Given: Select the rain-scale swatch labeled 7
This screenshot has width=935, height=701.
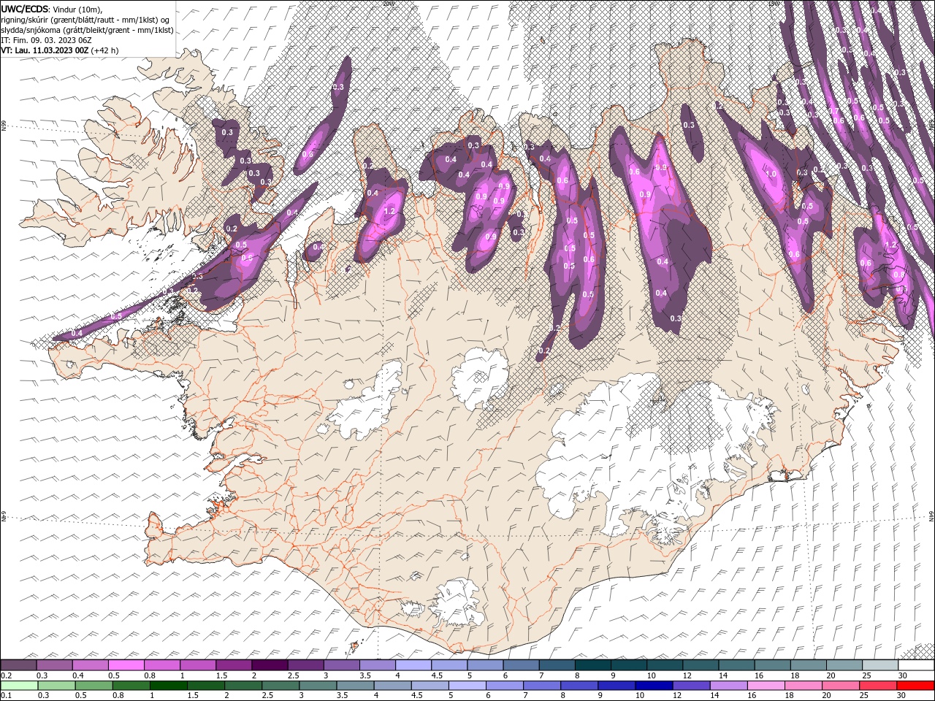Looking at the screenshot, I should [x=542, y=686].
